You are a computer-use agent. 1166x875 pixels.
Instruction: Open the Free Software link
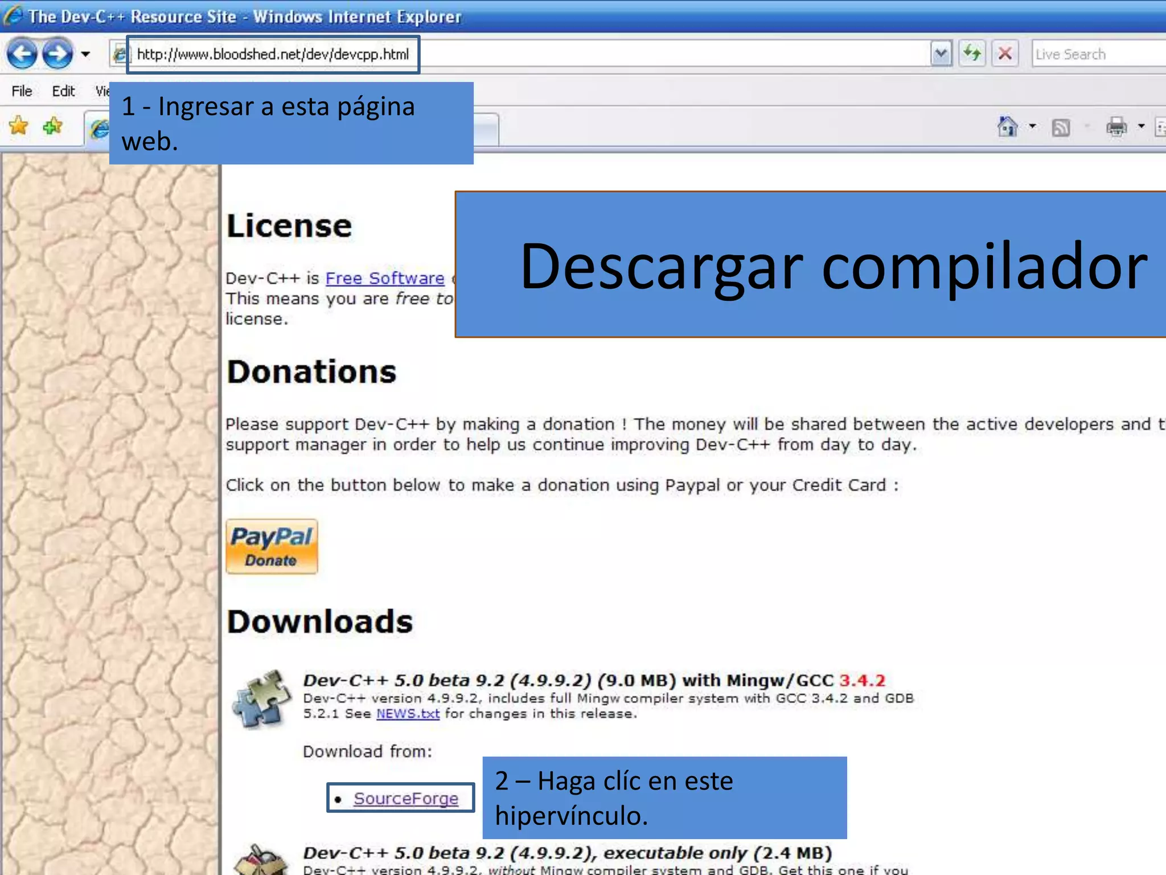[384, 278]
